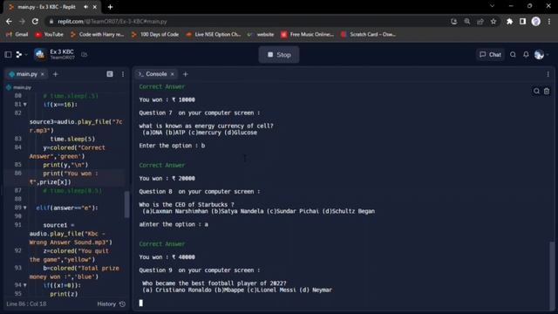Stop the running program
Image resolution: width=558 pixels, height=314 pixels.
(279, 54)
